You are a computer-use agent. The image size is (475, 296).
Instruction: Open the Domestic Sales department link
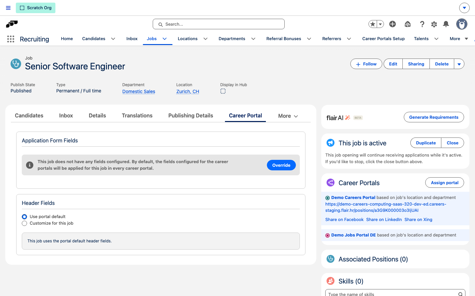(139, 91)
